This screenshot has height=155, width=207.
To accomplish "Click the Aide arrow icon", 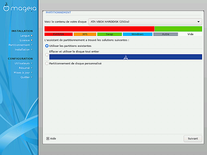I will click(x=48, y=138).
